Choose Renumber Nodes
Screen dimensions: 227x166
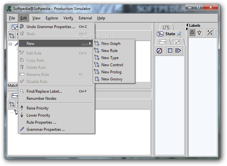[x=56, y=98]
